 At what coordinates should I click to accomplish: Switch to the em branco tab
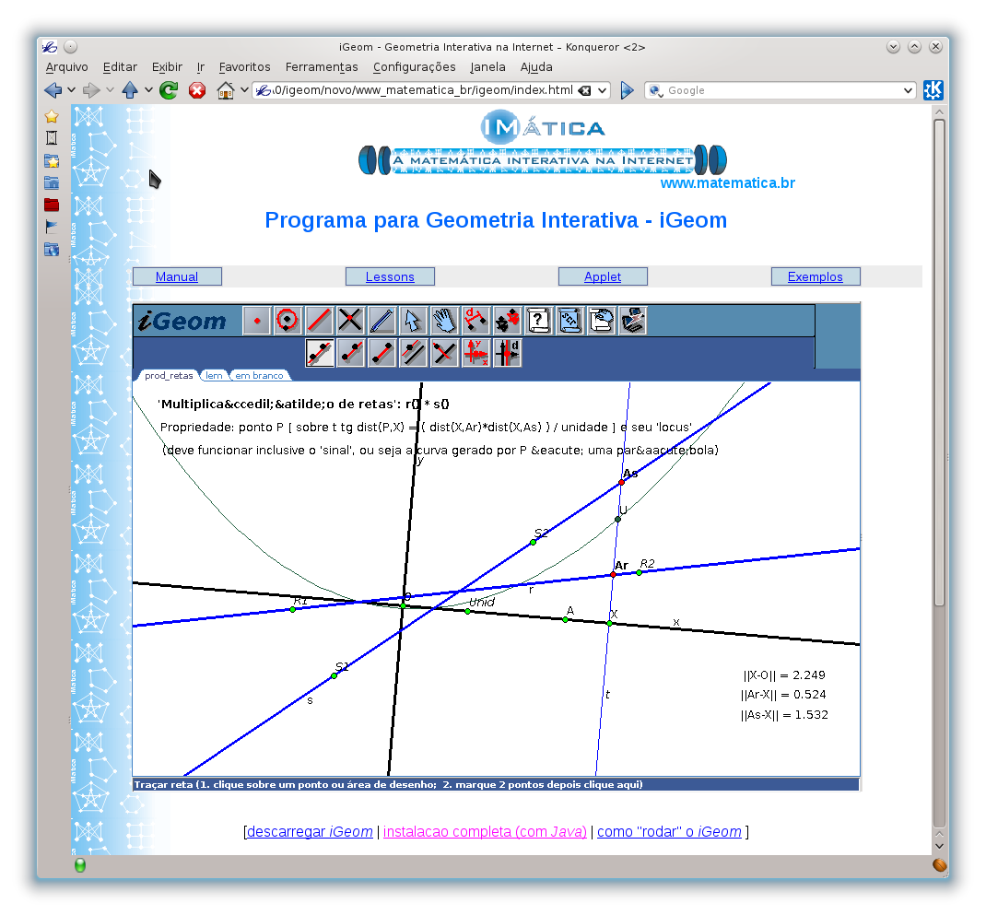coord(259,375)
